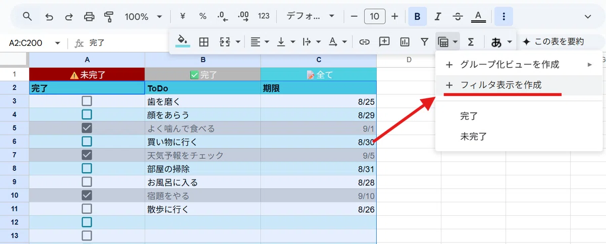Check the box for 歯を磨く

(87, 101)
